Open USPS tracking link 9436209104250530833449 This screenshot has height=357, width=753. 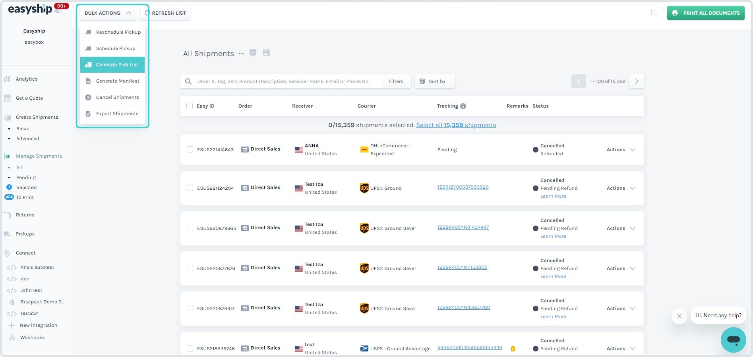pos(470,347)
